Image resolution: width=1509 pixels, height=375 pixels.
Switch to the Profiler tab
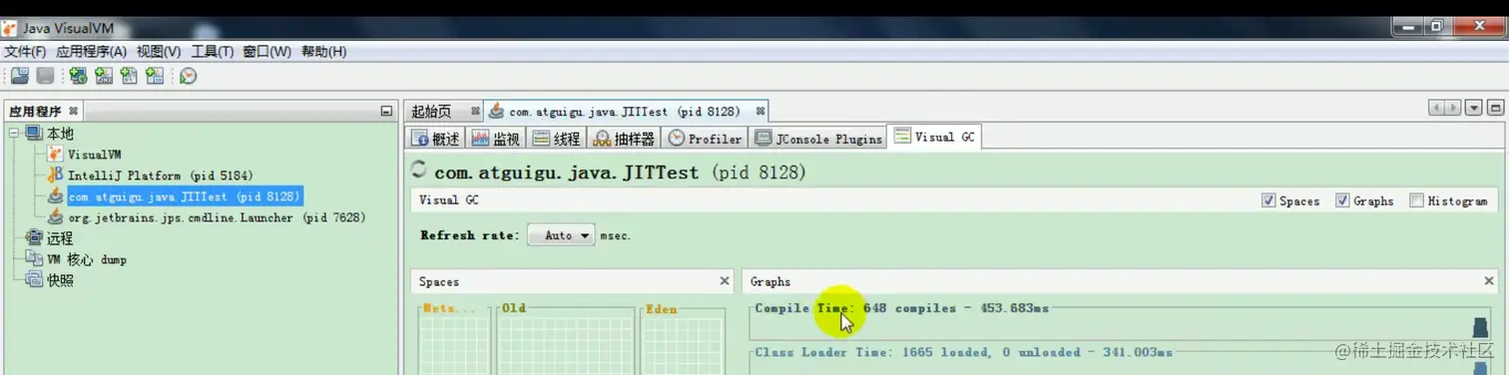pos(706,139)
